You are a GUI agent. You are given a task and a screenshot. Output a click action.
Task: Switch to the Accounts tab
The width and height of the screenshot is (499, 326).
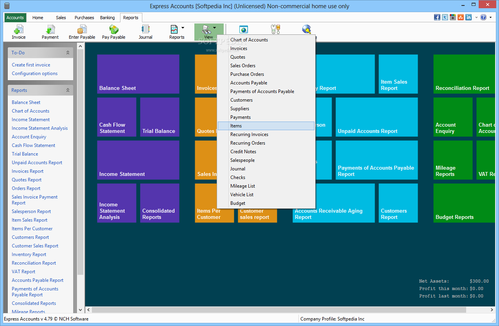click(x=15, y=18)
